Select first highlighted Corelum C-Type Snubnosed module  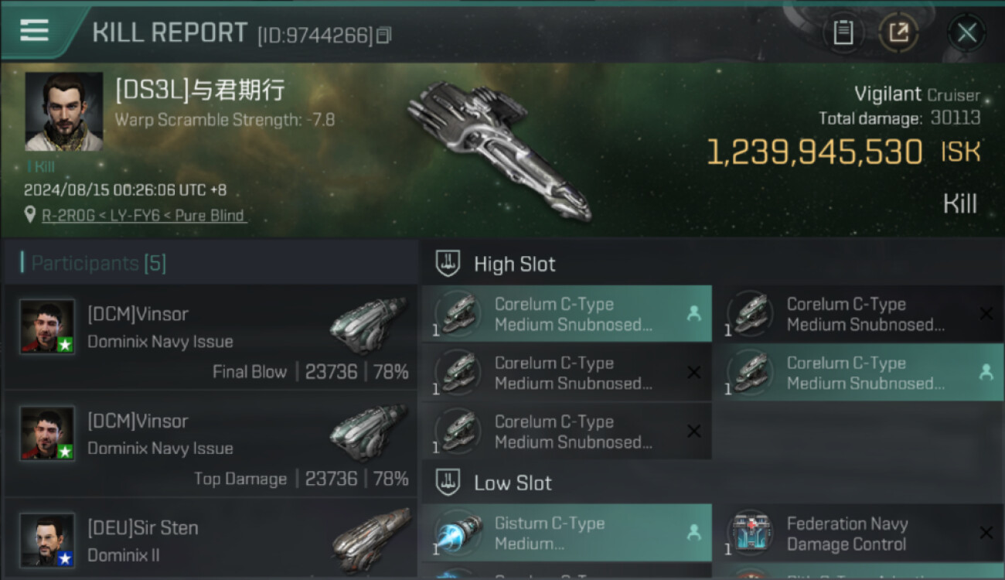coord(567,314)
